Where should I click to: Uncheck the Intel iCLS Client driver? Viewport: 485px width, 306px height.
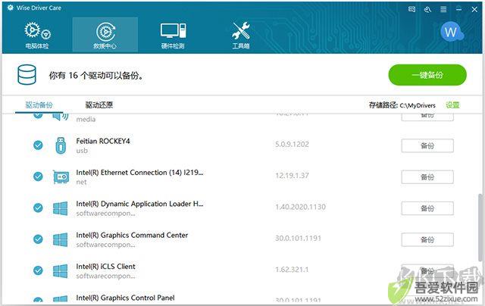point(38,270)
